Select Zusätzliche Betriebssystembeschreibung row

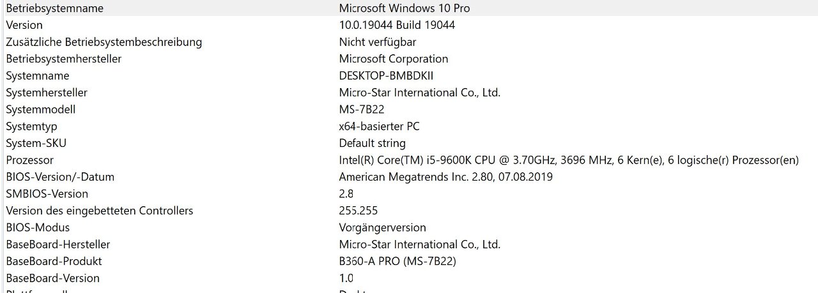pos(409,42)
